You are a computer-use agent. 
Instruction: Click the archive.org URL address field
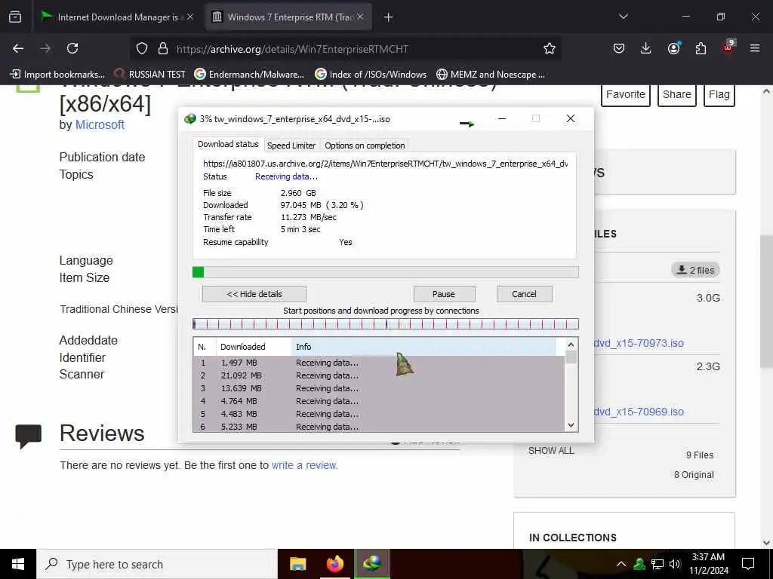(345, 49)
